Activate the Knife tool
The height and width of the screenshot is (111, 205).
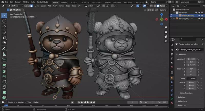(4, 87)
